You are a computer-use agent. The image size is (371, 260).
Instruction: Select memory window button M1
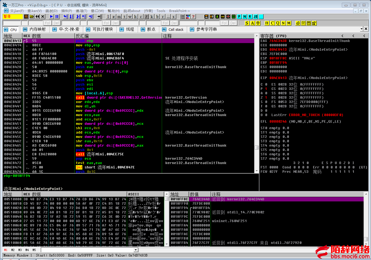[x=6, y=250]
